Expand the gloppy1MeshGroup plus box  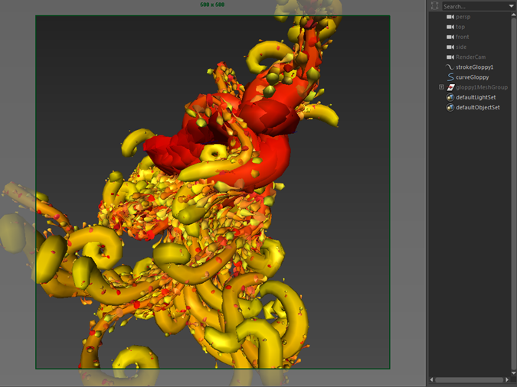tap(441, 87)
